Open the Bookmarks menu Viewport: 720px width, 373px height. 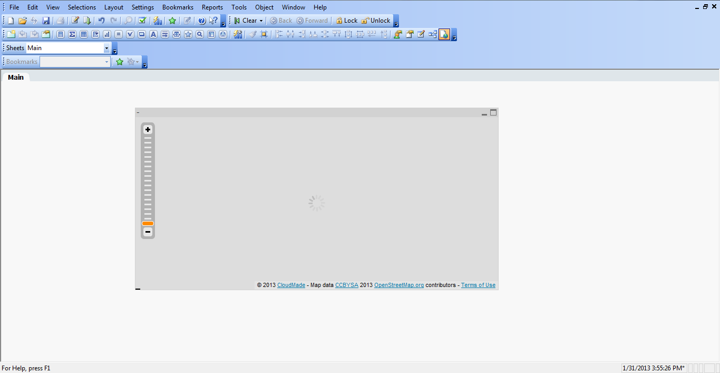click(x=178, y=7)
